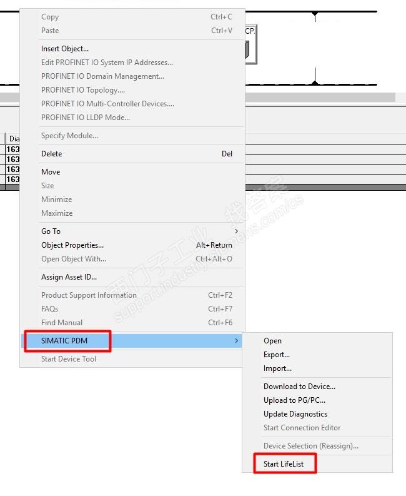Choose Specify Module... entry

(x=132, y=136)
